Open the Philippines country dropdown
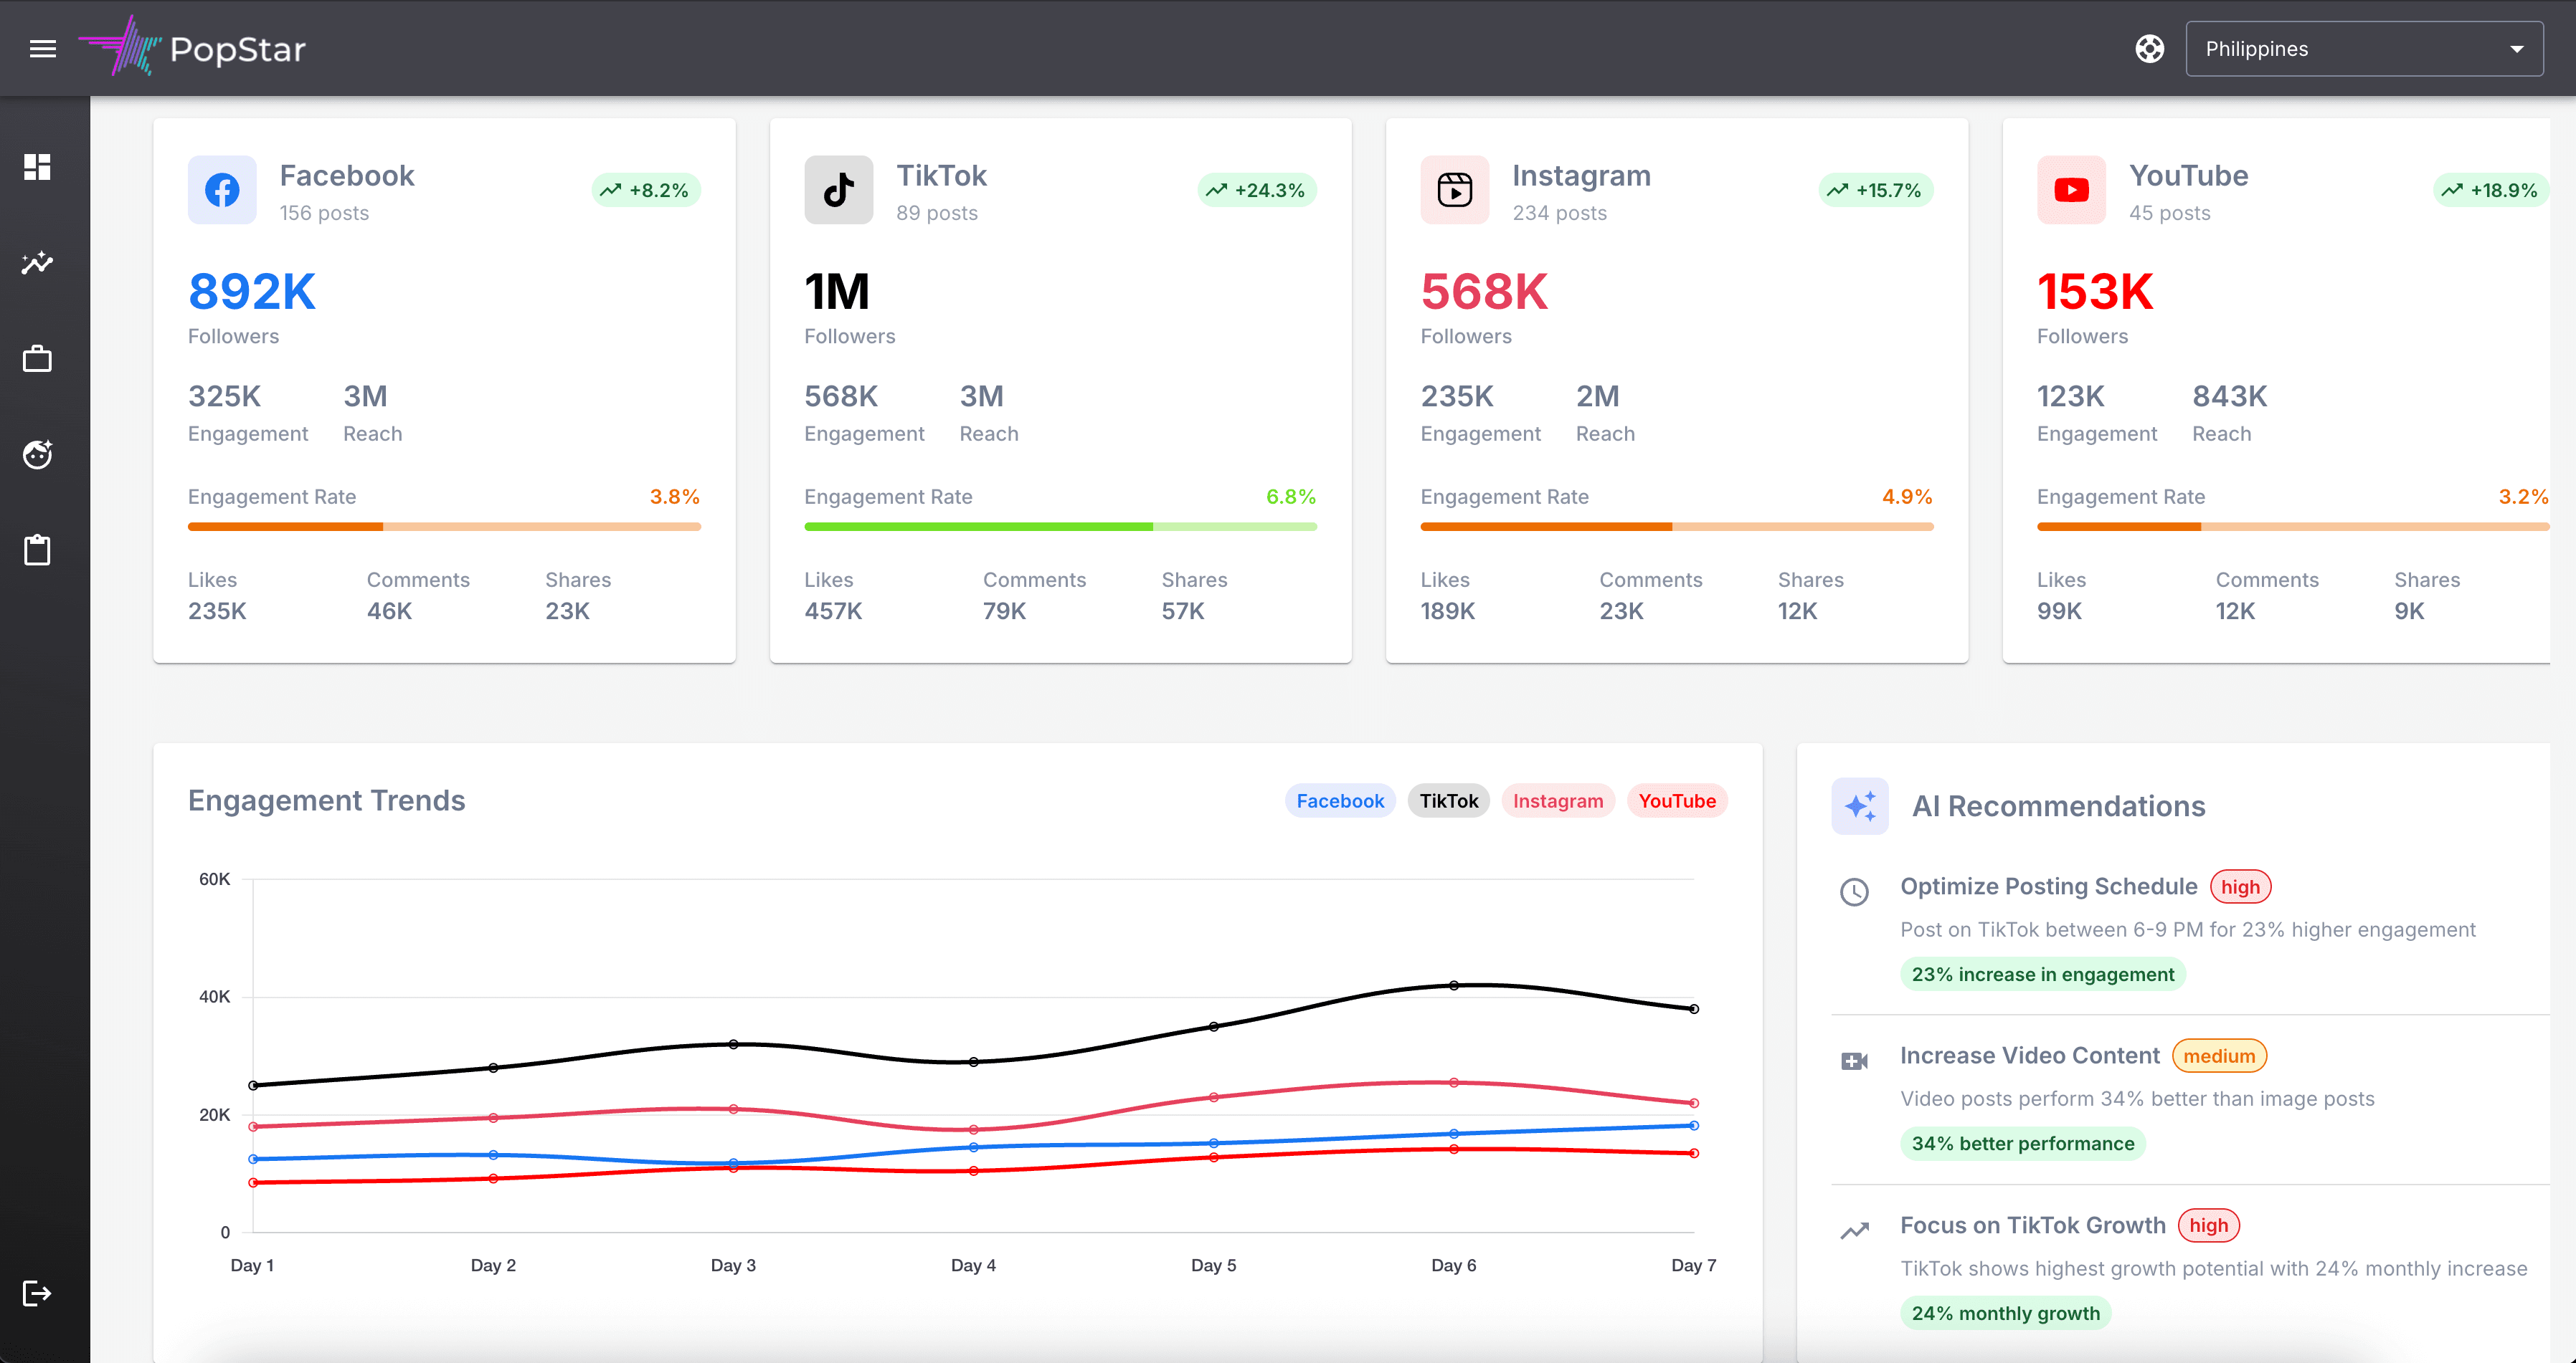Viewport: 2576px width, 1363px height. [x=2364, y=49]
